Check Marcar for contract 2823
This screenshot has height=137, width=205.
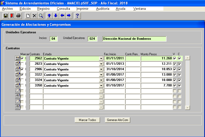coord(22,64)
